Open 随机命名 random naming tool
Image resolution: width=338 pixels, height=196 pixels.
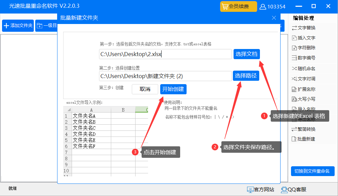pyautogui.click(x=304, y=69)
